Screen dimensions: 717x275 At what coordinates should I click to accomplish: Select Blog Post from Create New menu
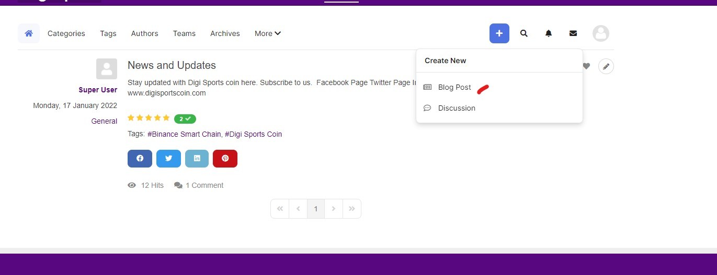454,87
